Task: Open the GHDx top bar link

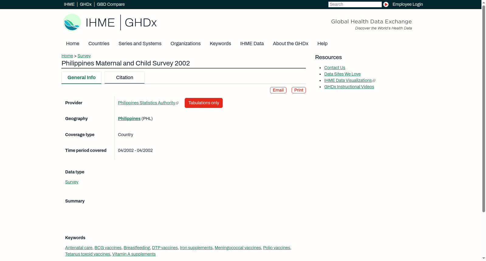Action: 86,4
